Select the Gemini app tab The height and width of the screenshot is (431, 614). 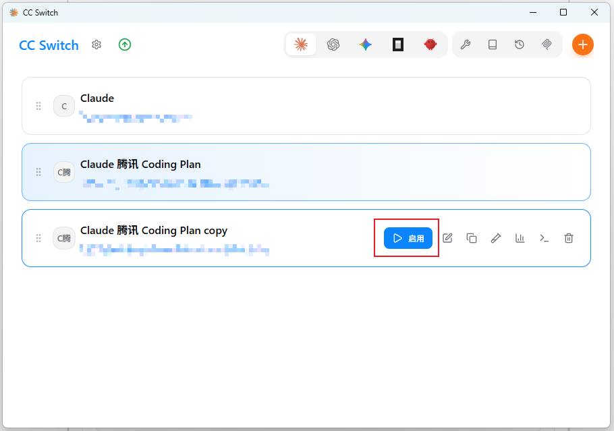366,45
